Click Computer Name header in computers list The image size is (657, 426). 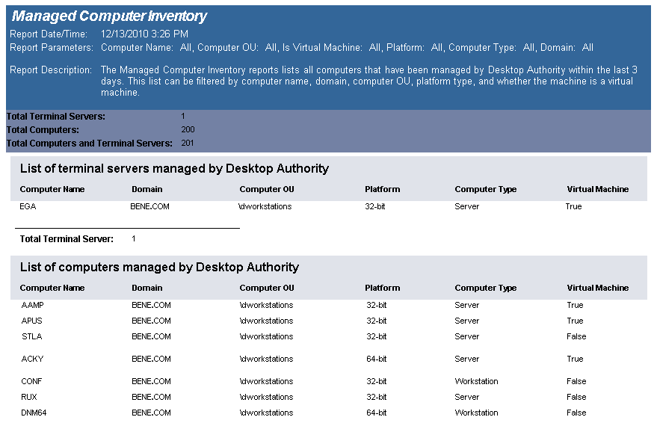(x=52, y=288)
